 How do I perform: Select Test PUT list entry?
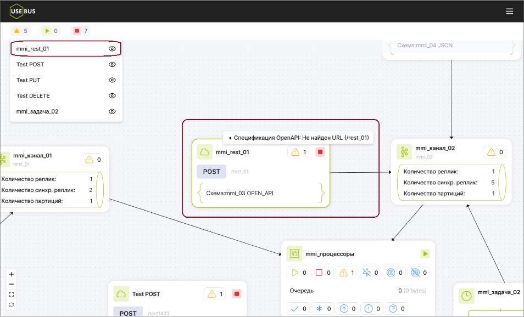coord(66,80)
